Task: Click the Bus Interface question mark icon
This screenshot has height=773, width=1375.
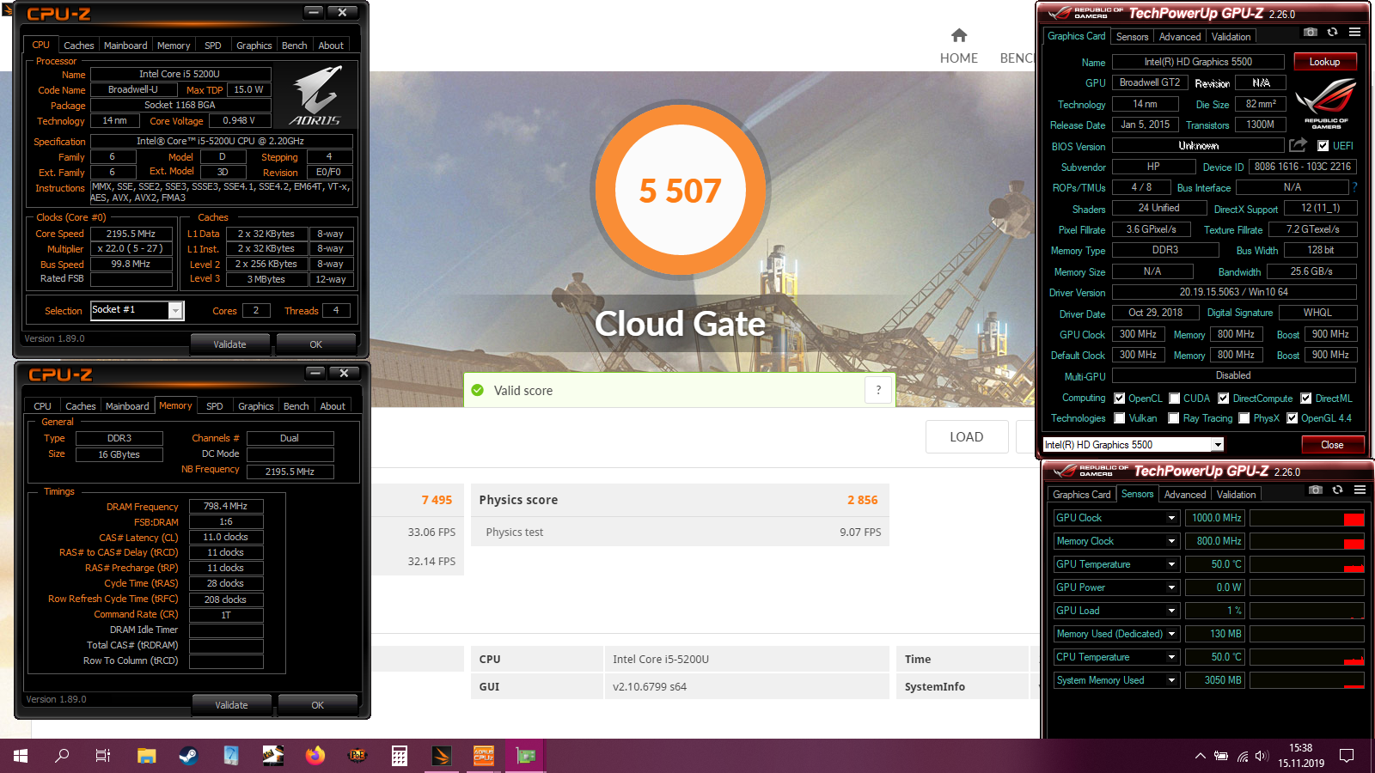Action: click(x=1354, y=187)
